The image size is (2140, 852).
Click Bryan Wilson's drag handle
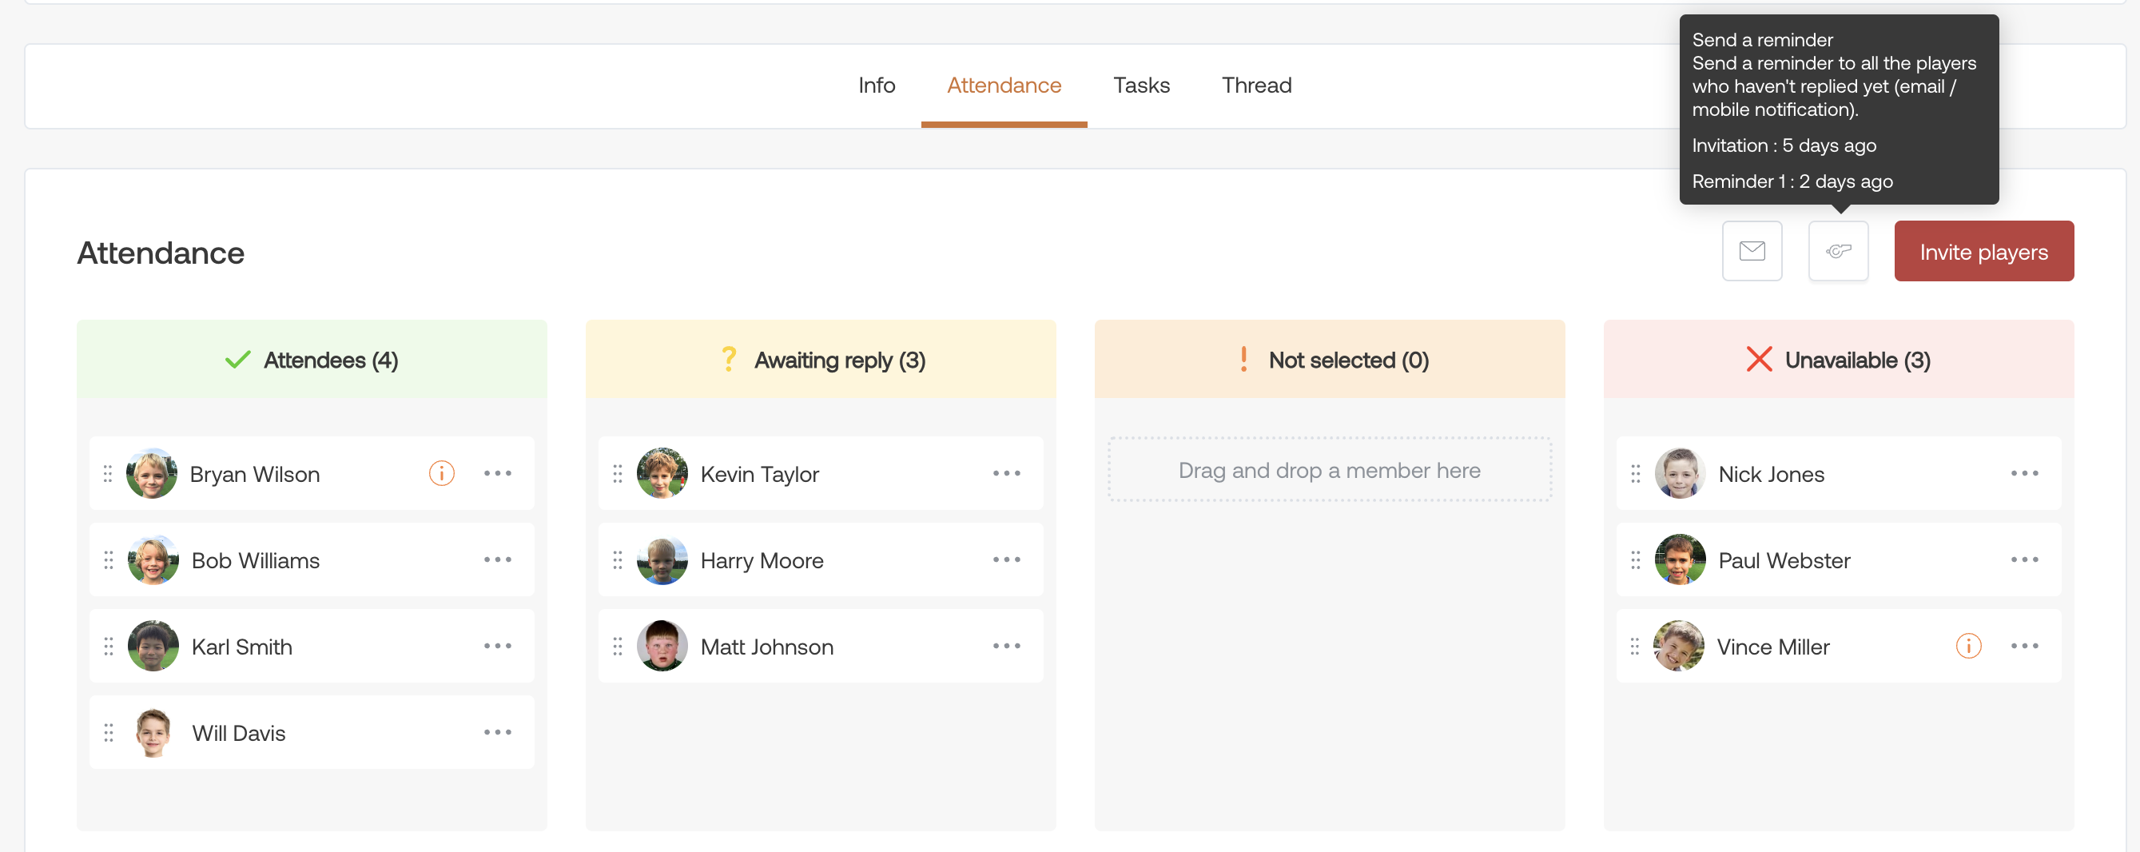click(x=108, y=474)
